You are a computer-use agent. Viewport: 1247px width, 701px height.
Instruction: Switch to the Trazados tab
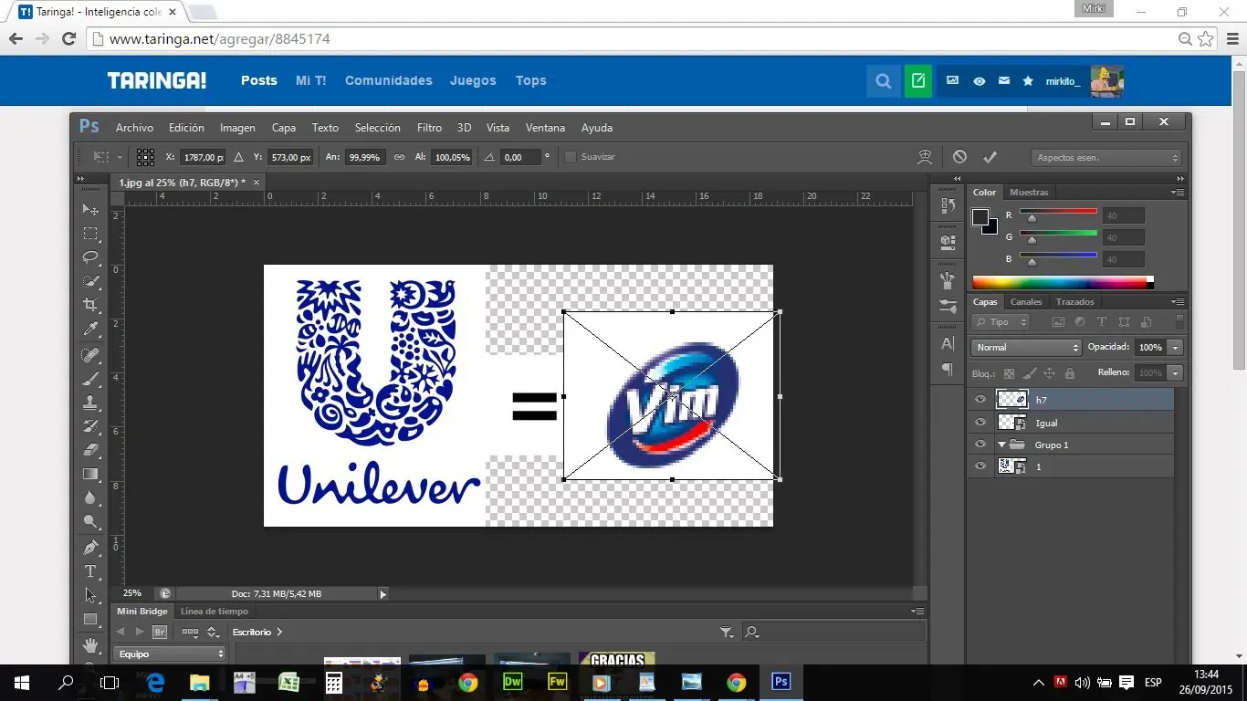[x=1074, y=302]
